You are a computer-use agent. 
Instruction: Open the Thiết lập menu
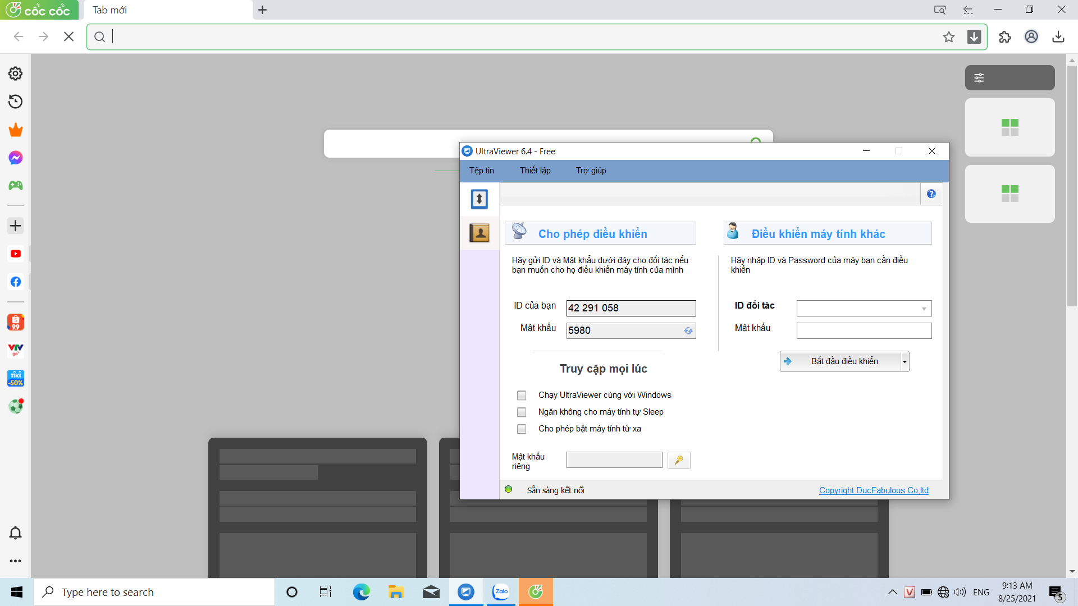coord(535,171)
